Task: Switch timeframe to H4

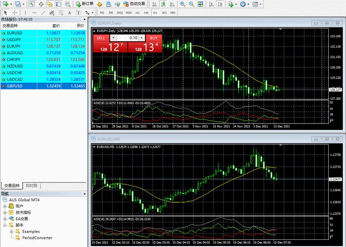Action: point(146,13)
